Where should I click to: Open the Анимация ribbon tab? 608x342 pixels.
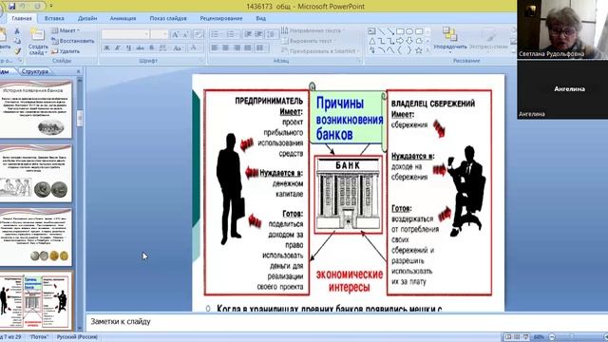(x=123, y=18)
